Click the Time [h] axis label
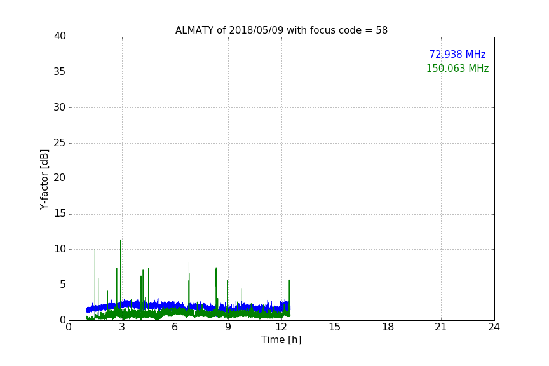Viewport: 549px width, 366px height. [281, 340]
